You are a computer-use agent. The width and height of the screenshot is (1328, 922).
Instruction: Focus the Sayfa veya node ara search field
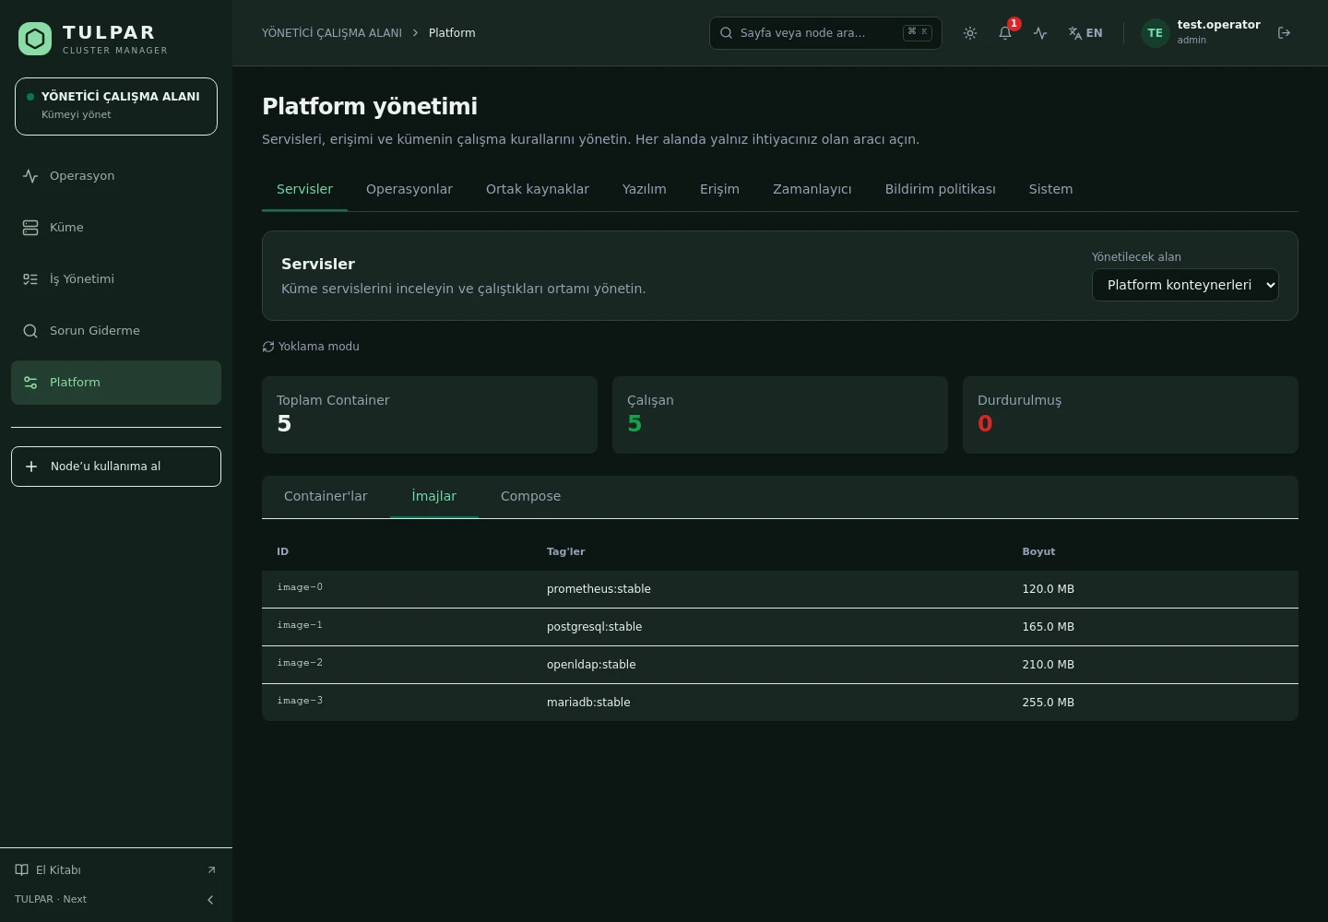(825, 33)
